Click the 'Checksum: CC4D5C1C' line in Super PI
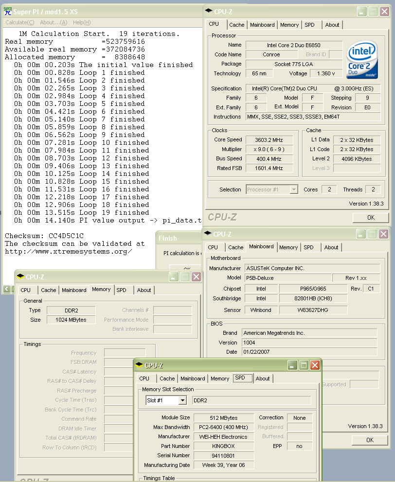The image size is (395, 482). click(44, 236)
